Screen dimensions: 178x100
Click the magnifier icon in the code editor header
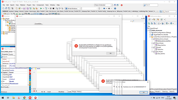pyautogui.click(x=133, y=21)
